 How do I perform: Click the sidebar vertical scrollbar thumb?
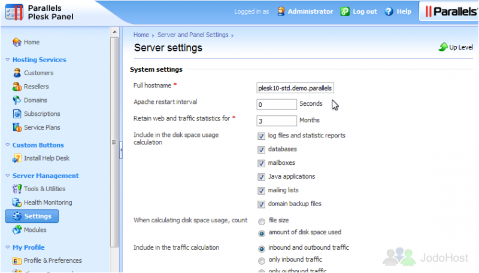point(114,142)
